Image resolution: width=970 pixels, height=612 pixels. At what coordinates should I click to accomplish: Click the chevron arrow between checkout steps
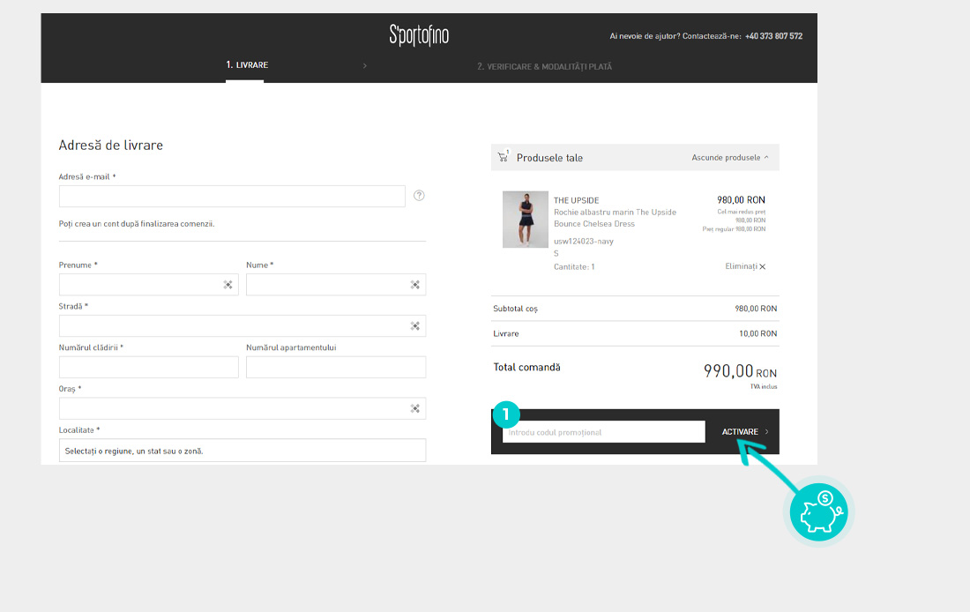pos(365,66)
